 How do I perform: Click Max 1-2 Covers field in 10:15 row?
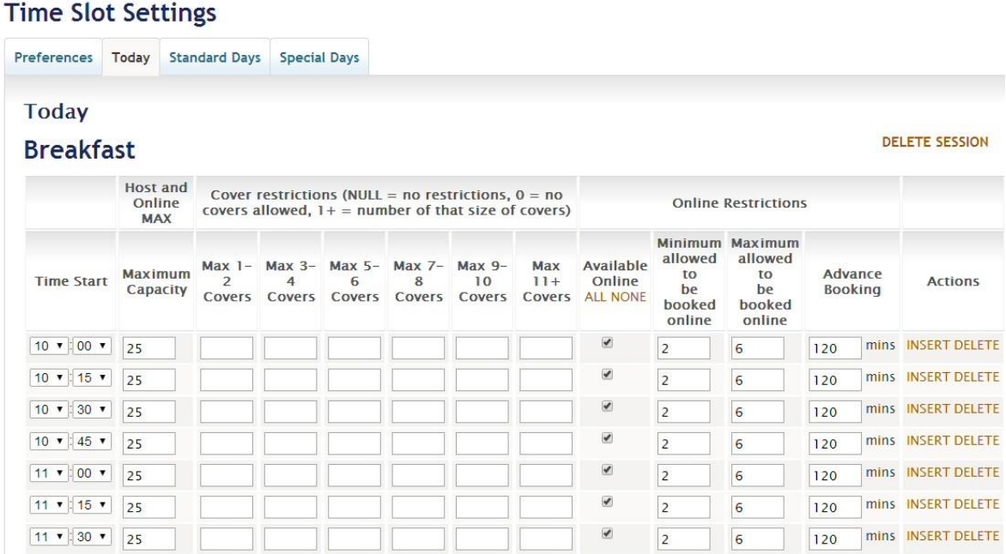(227, 379)
